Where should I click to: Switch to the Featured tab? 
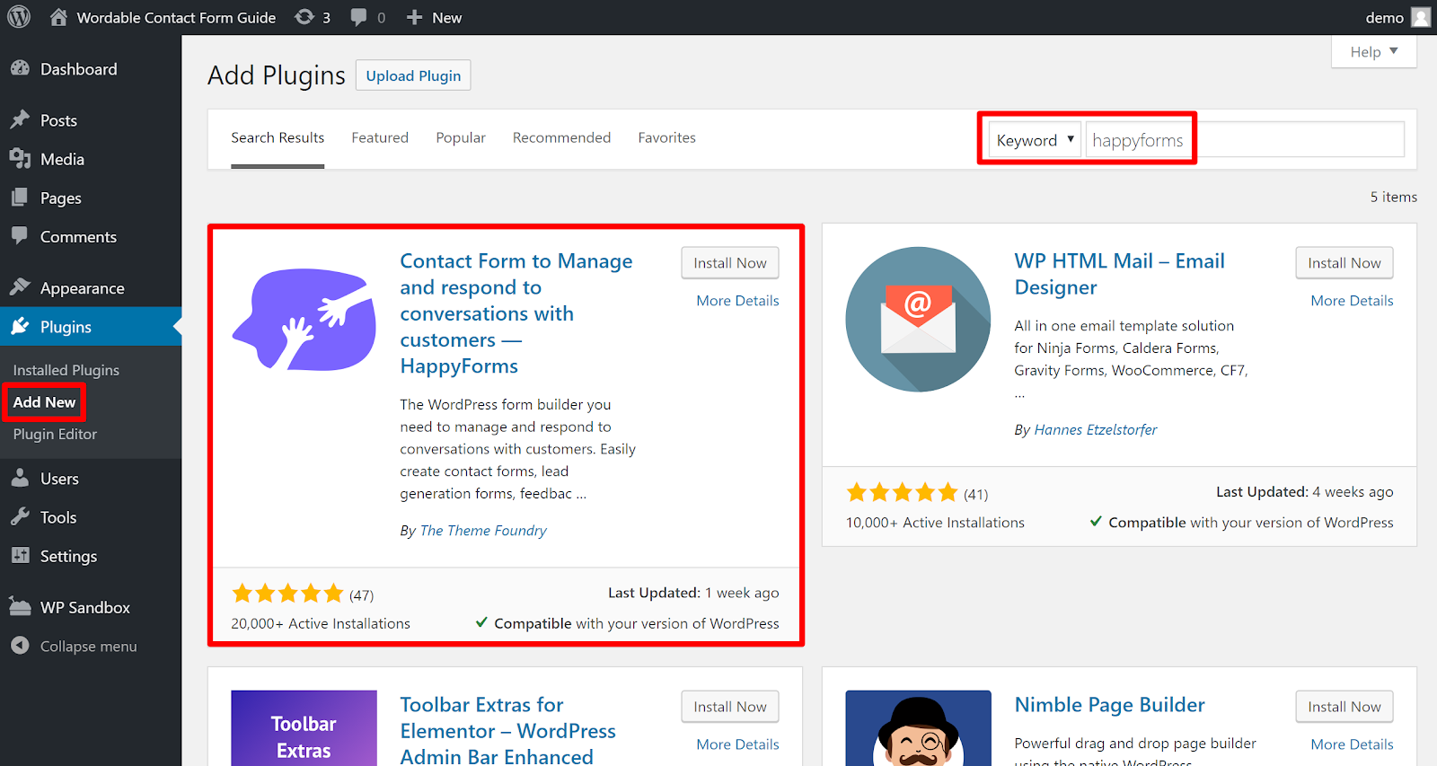click(380, 137)
